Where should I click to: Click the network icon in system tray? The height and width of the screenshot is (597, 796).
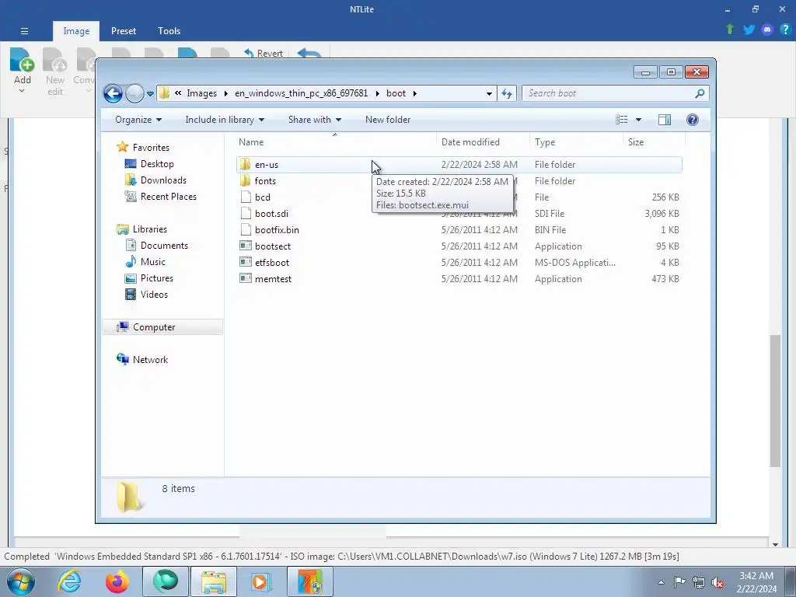pyautogui.click(x=699, y=582)
